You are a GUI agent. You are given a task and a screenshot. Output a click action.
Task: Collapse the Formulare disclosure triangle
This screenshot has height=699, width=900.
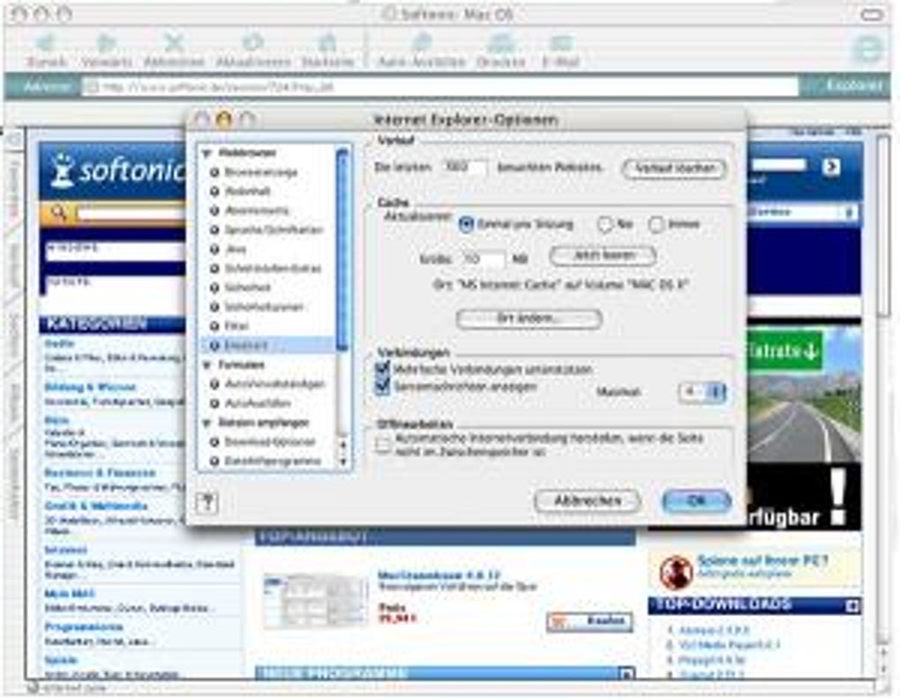pos(206,365)
